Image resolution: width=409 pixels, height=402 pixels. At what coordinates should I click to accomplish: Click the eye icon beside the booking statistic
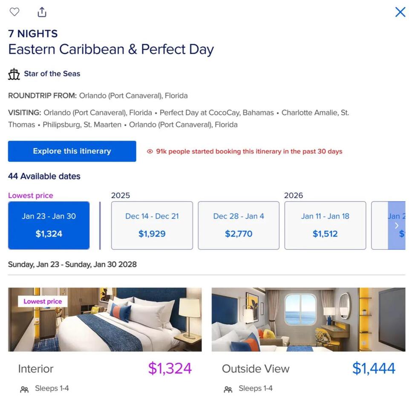tap(150, 151)
